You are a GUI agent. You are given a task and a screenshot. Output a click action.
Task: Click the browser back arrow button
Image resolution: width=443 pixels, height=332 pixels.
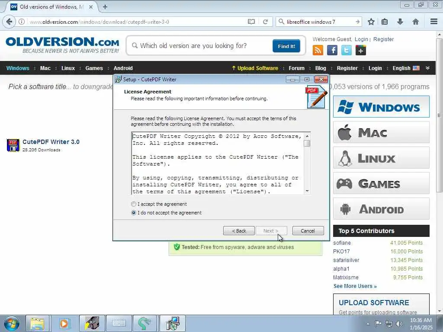pos(9,22)
